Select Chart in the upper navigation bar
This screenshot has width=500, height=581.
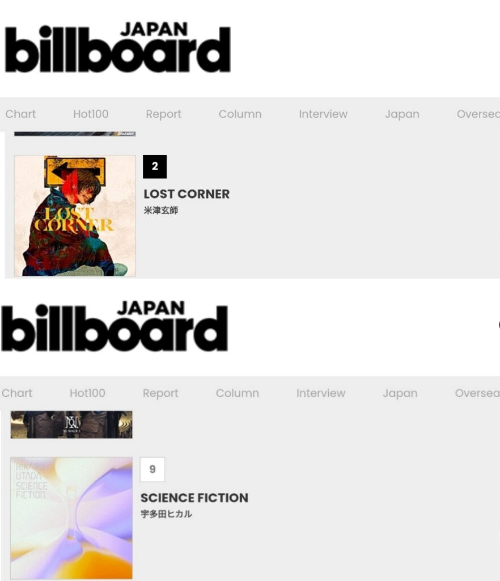[x=20, y=114]
